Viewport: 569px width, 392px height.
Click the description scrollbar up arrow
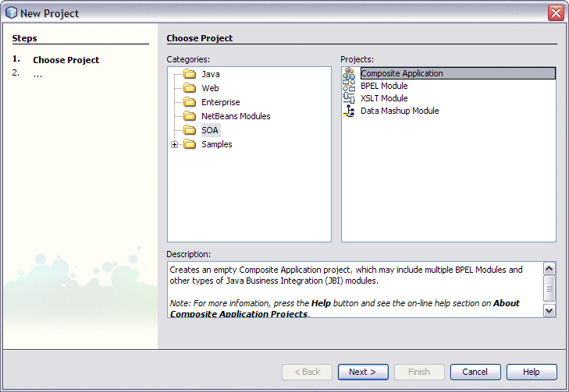pyautogui.click(x=549, y=268)
